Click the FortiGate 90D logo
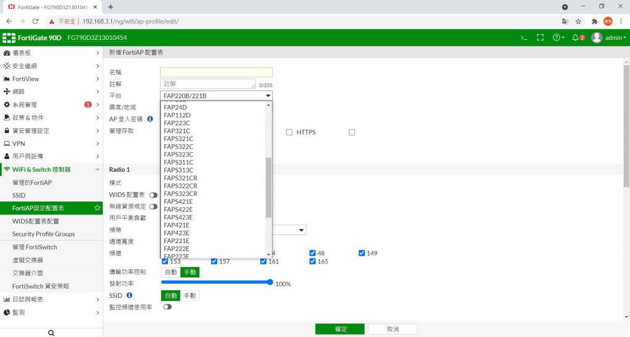 point(32,37)
